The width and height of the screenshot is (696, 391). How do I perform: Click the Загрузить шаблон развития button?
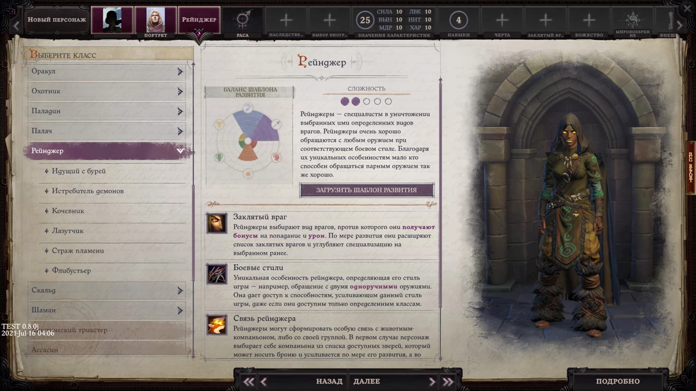pos(366,190)
